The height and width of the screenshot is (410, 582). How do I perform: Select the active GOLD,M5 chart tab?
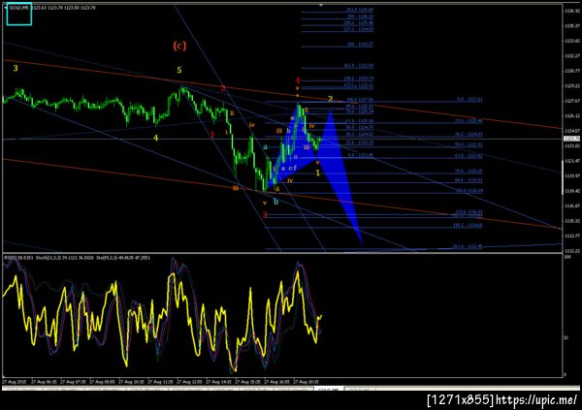(x=329, y=390)
